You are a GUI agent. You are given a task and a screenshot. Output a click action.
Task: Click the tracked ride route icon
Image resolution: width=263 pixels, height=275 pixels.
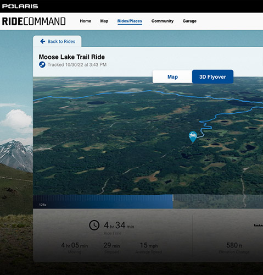[x=42, y=65]
